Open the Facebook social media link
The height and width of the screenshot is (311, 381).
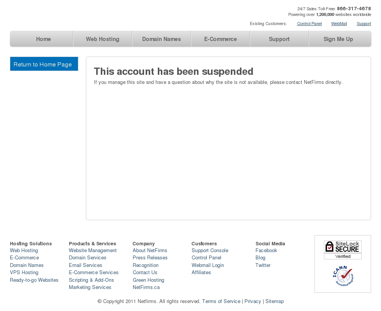pyautogui.click(x=266, y=250)
